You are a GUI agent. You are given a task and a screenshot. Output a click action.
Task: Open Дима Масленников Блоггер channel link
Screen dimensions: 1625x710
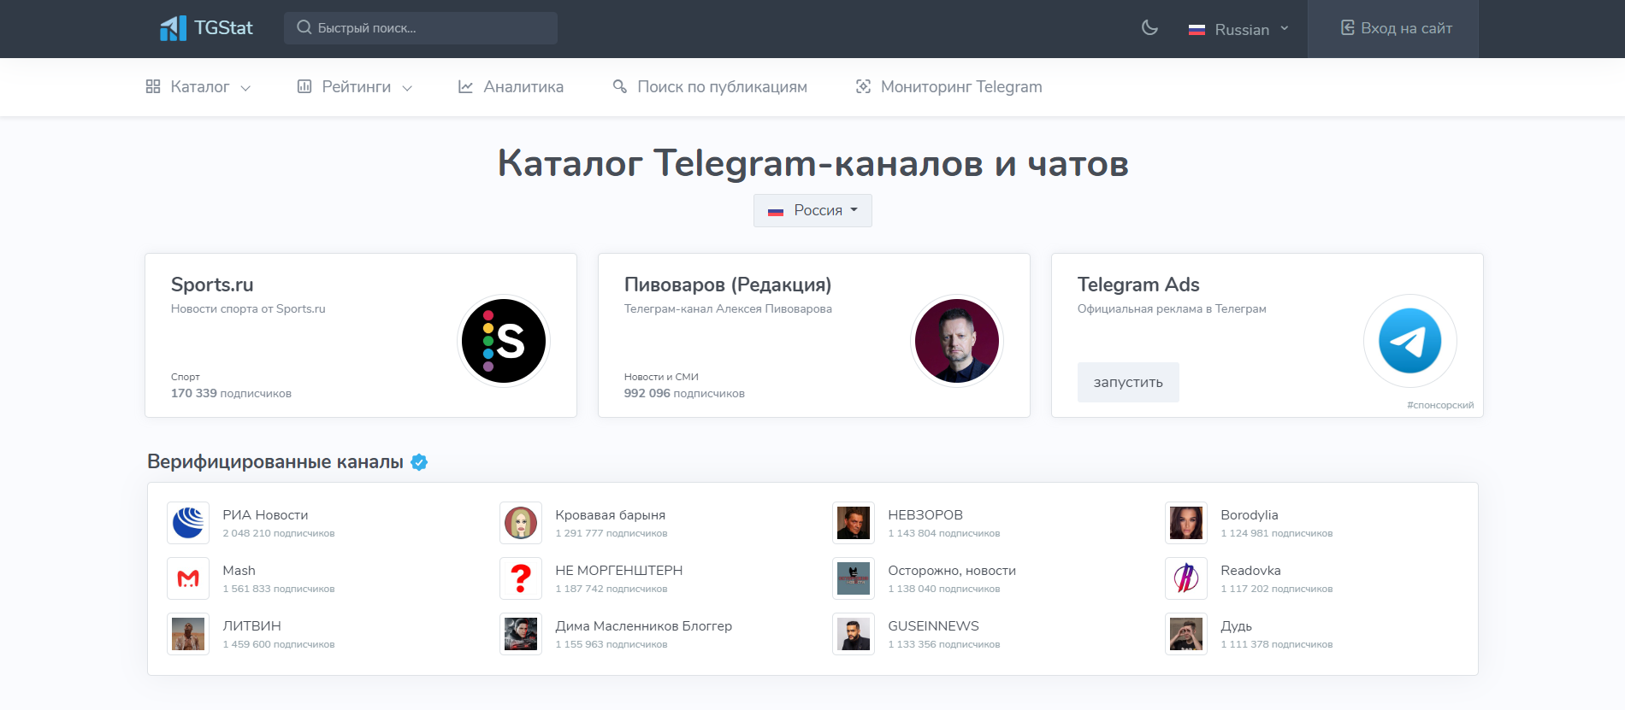pyautogui.click(x=643, y=626)
